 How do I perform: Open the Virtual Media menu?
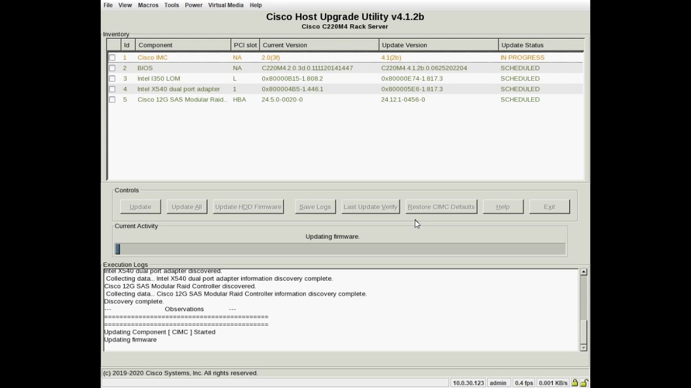(226, 5)
